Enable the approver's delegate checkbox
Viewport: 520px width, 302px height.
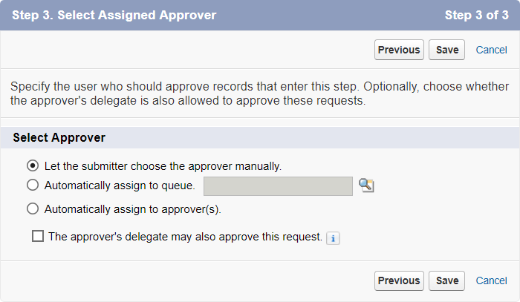click(x=39, y=237)
